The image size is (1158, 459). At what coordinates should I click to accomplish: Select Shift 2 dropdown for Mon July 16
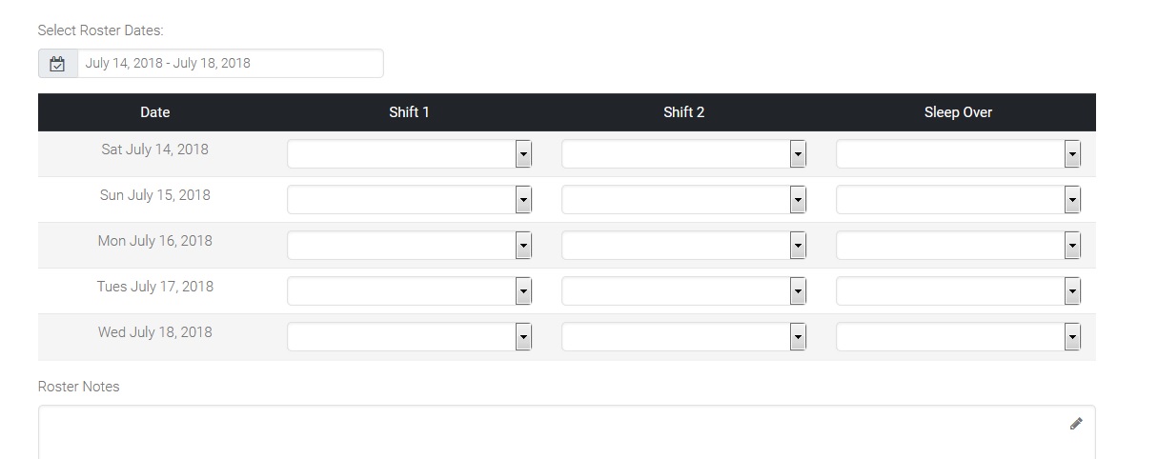pyautogui.click(x=683, y=246)
